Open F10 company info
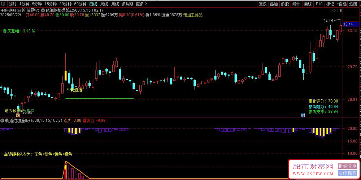Image resolution: width=361 pixels, height=180 pixels. pyautogui.click(x=319, y=4)
